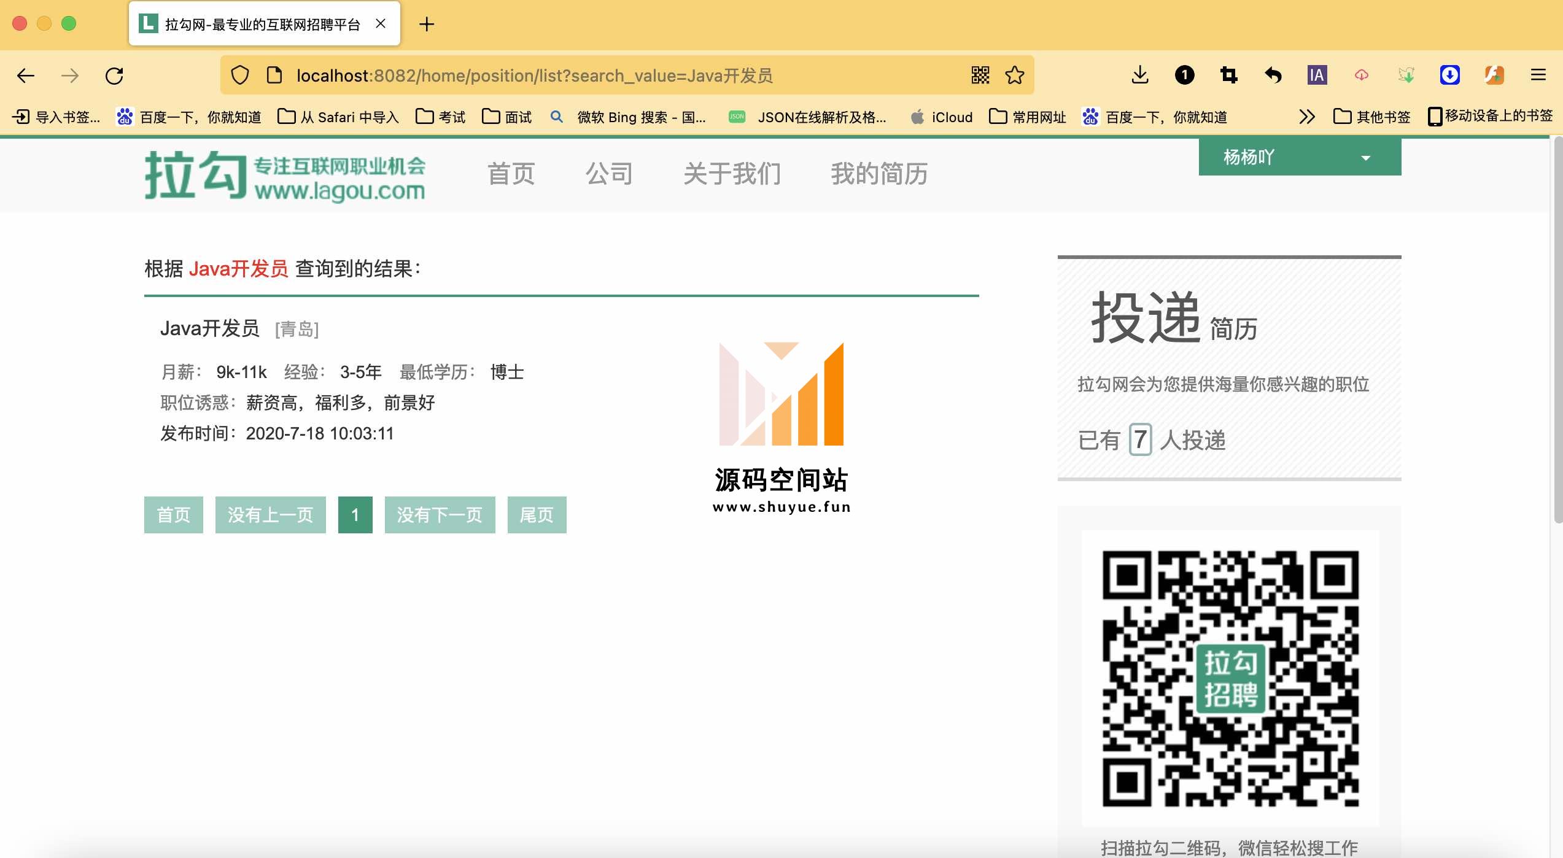Click the 尾页 pagination button

tap(537, 515)
